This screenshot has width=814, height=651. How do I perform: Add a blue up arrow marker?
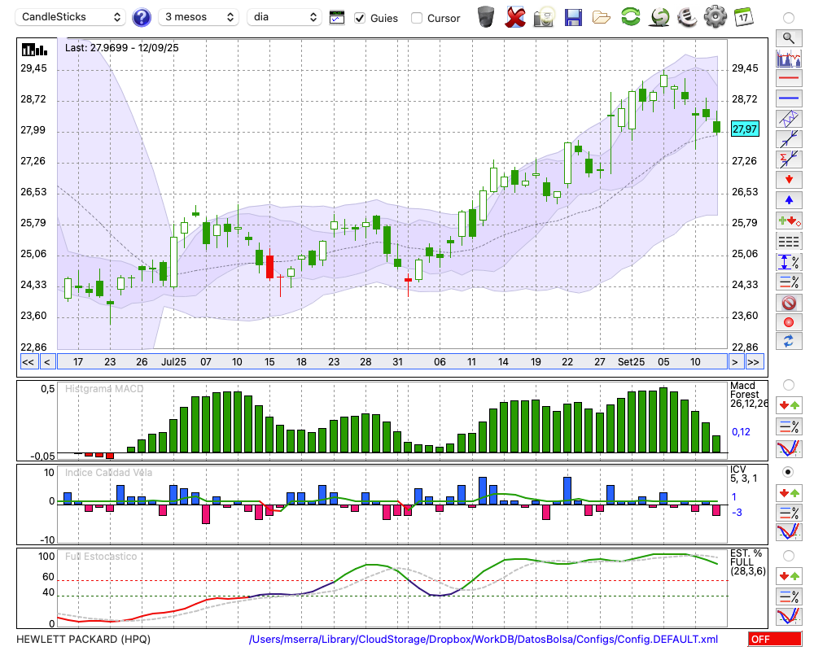pos(789,200)
